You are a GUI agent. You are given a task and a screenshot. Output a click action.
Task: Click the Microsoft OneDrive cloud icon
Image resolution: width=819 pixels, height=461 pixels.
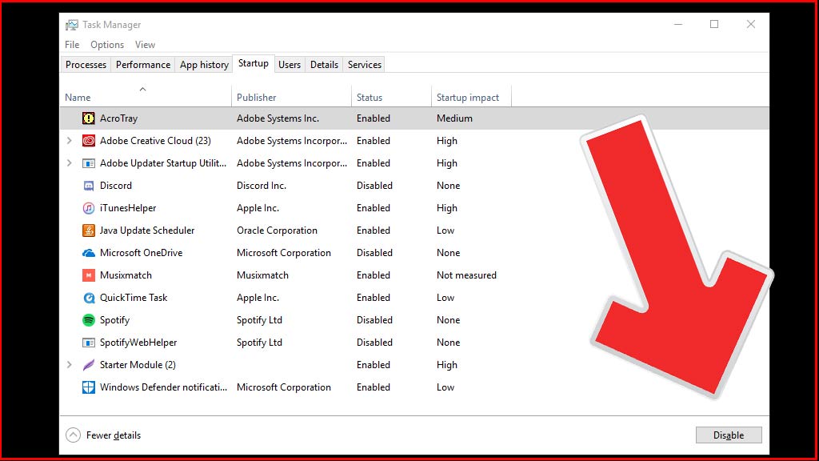click(88, 252)
